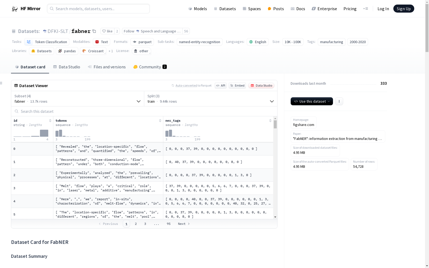
Task: Click the follower count 56
Action: click(186, 31)
